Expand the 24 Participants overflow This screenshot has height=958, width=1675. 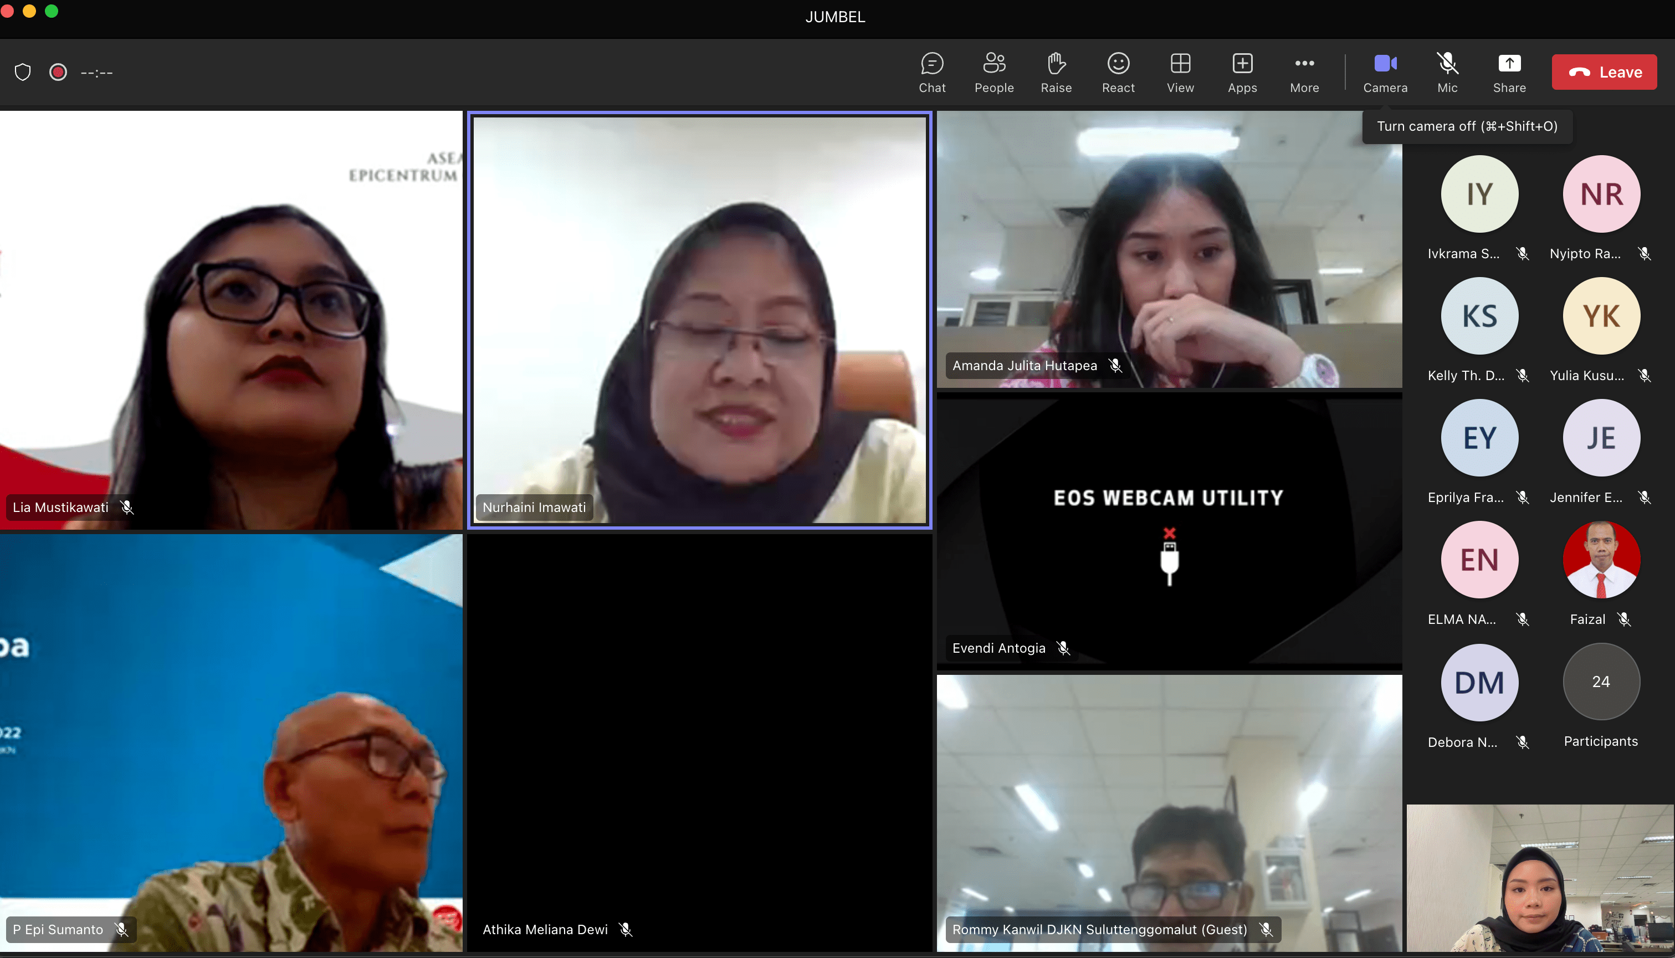1601,682
